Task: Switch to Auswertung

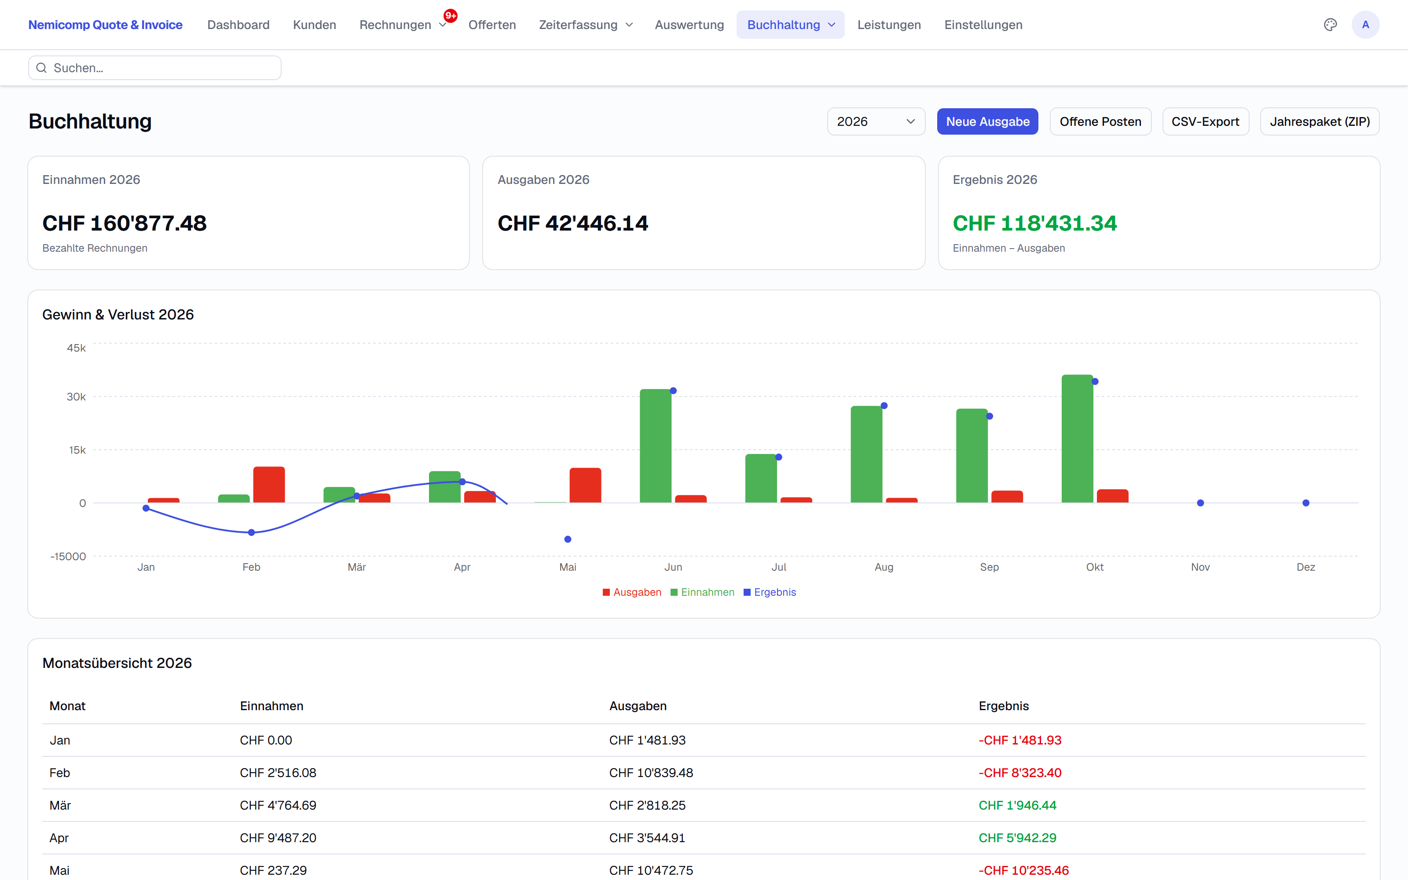Action: coord(689,25)
